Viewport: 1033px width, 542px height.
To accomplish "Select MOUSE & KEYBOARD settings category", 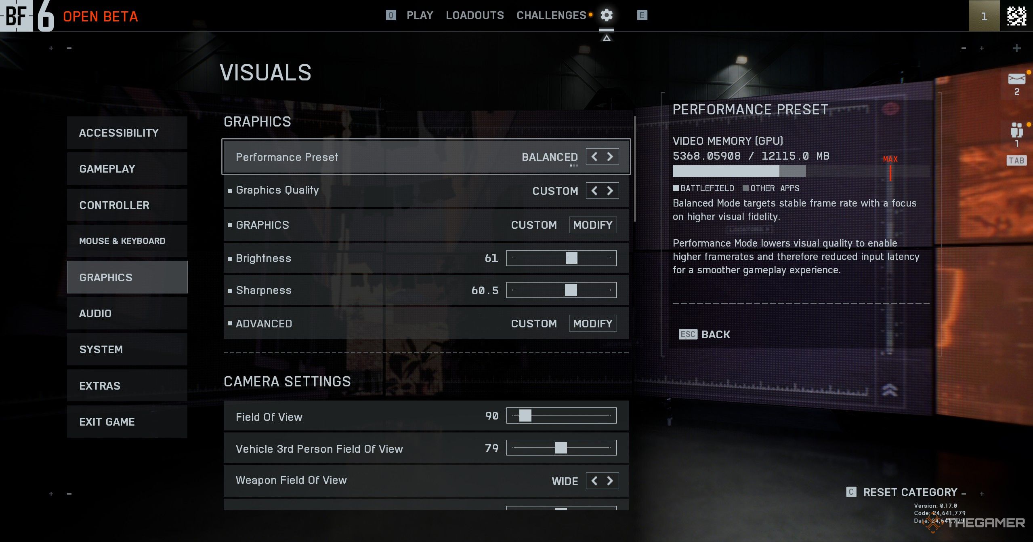I will click(x=127, y=241).
